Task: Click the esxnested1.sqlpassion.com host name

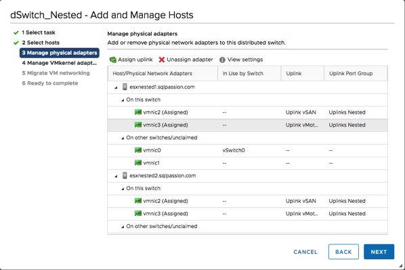Action: [x=163, y=87]
